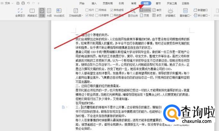Open a 新建窗口 new window
Image resolution: width=219 pixels, height=131 pixels.
201,10
